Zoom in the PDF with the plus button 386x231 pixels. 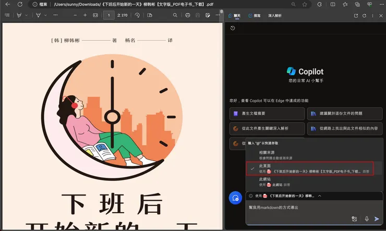(x=85, y=15)
